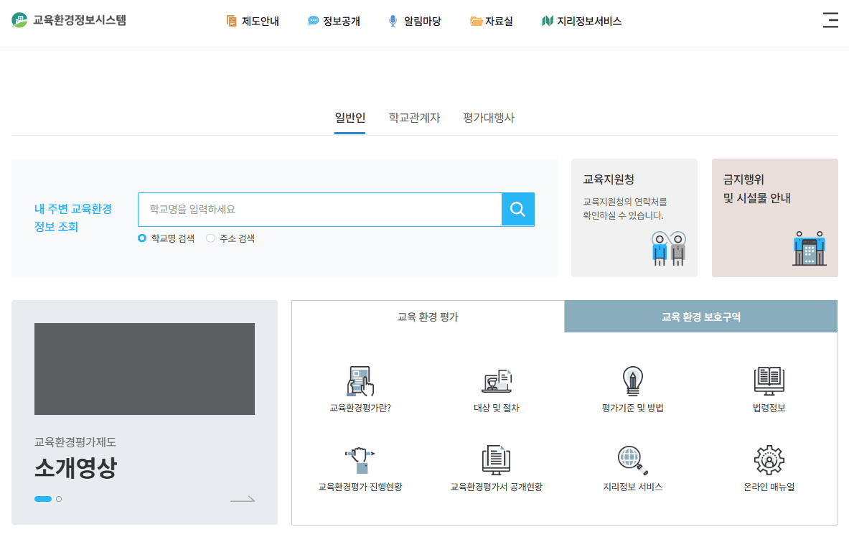This screenshot has width=849, height=537.
Task: Select the 평가대행사 tab
Action: coord(490,117)
